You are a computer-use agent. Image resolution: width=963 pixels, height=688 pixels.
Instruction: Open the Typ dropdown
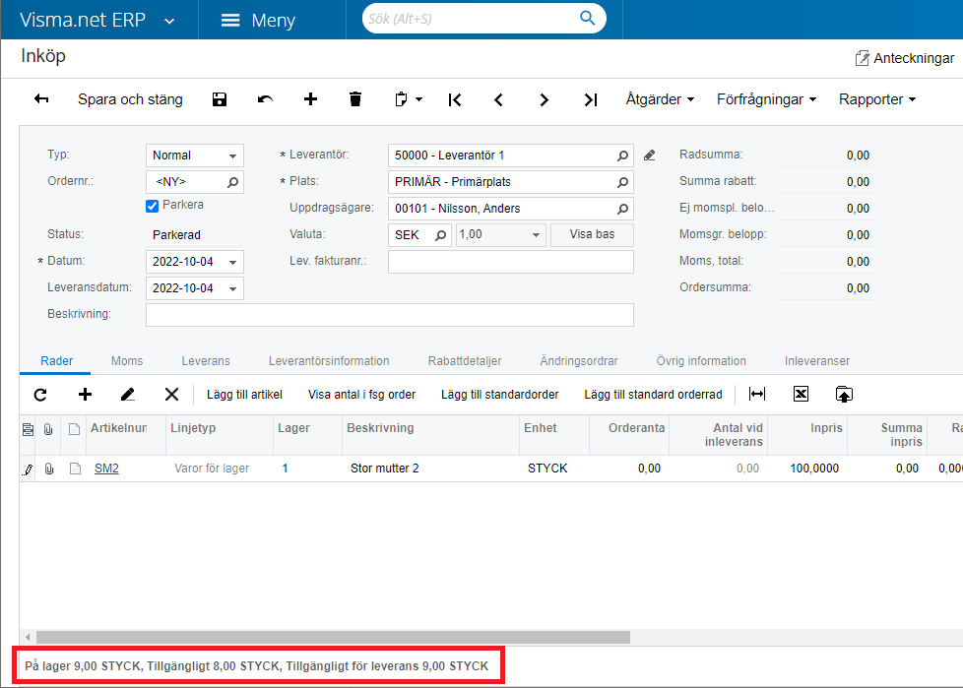tap(233, 156)
